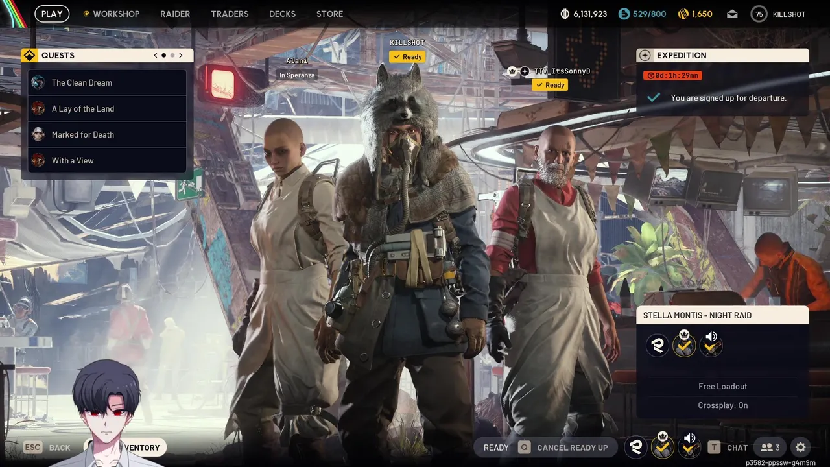Toggle the voice speaker check in map panel
Image resolution: width=830 pixels, height=467 pixels.
pyautogui.click(x=711, y=344)
